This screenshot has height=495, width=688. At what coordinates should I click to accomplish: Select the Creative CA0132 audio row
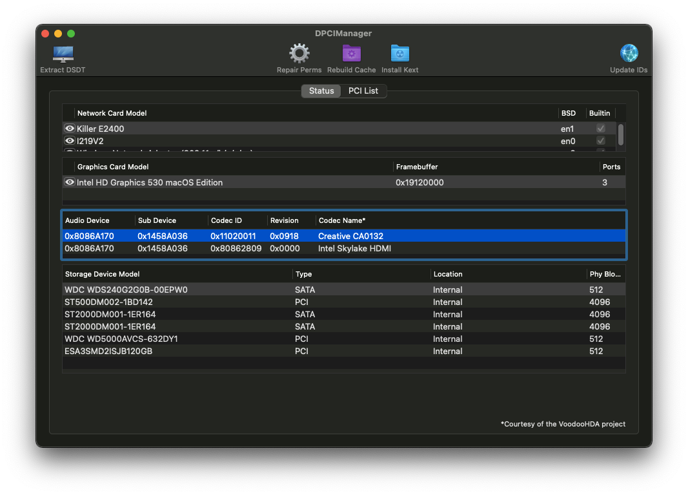[258, 236]
